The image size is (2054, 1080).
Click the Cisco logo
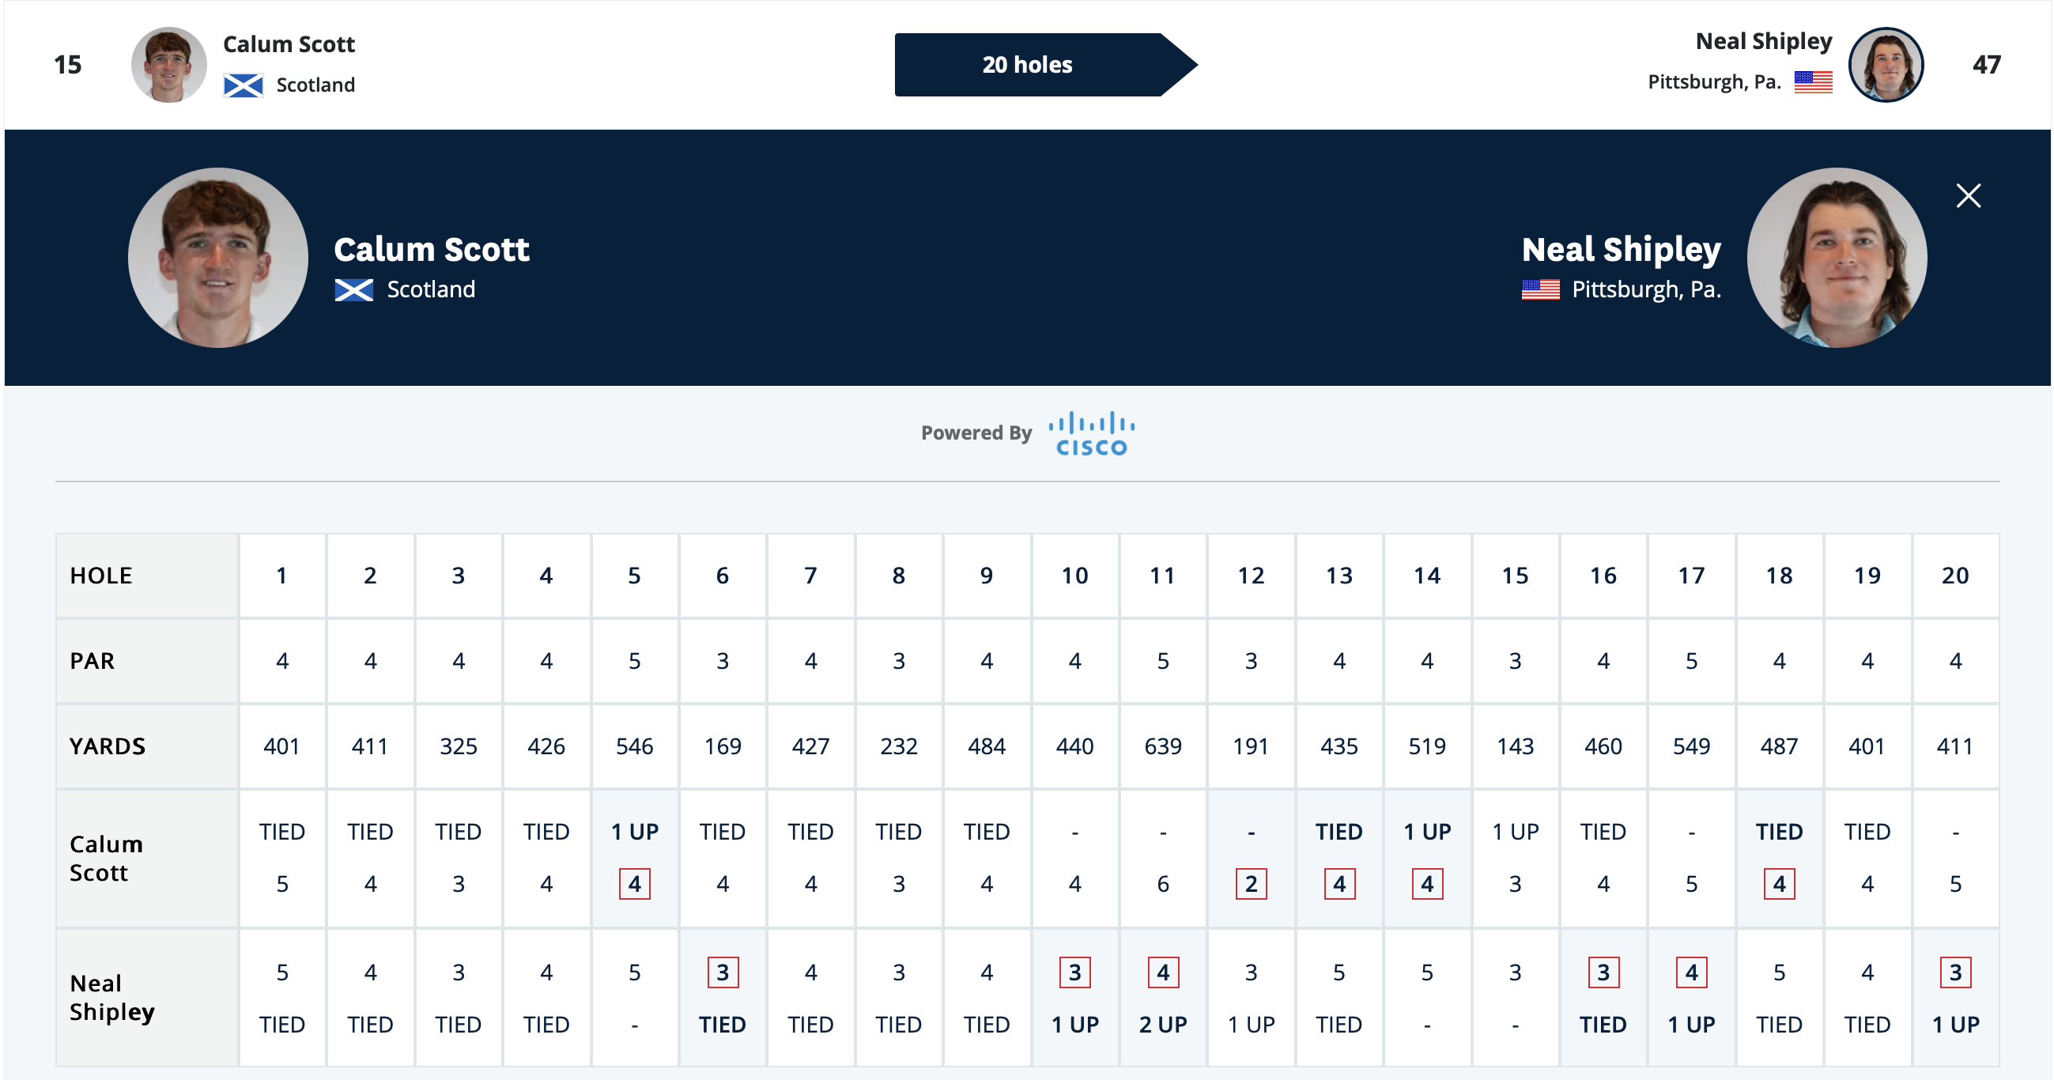[x=1091, y=434]
